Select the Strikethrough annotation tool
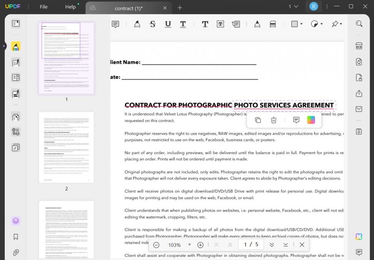This screenshot has height=260, width=374. tap(152, 24)
